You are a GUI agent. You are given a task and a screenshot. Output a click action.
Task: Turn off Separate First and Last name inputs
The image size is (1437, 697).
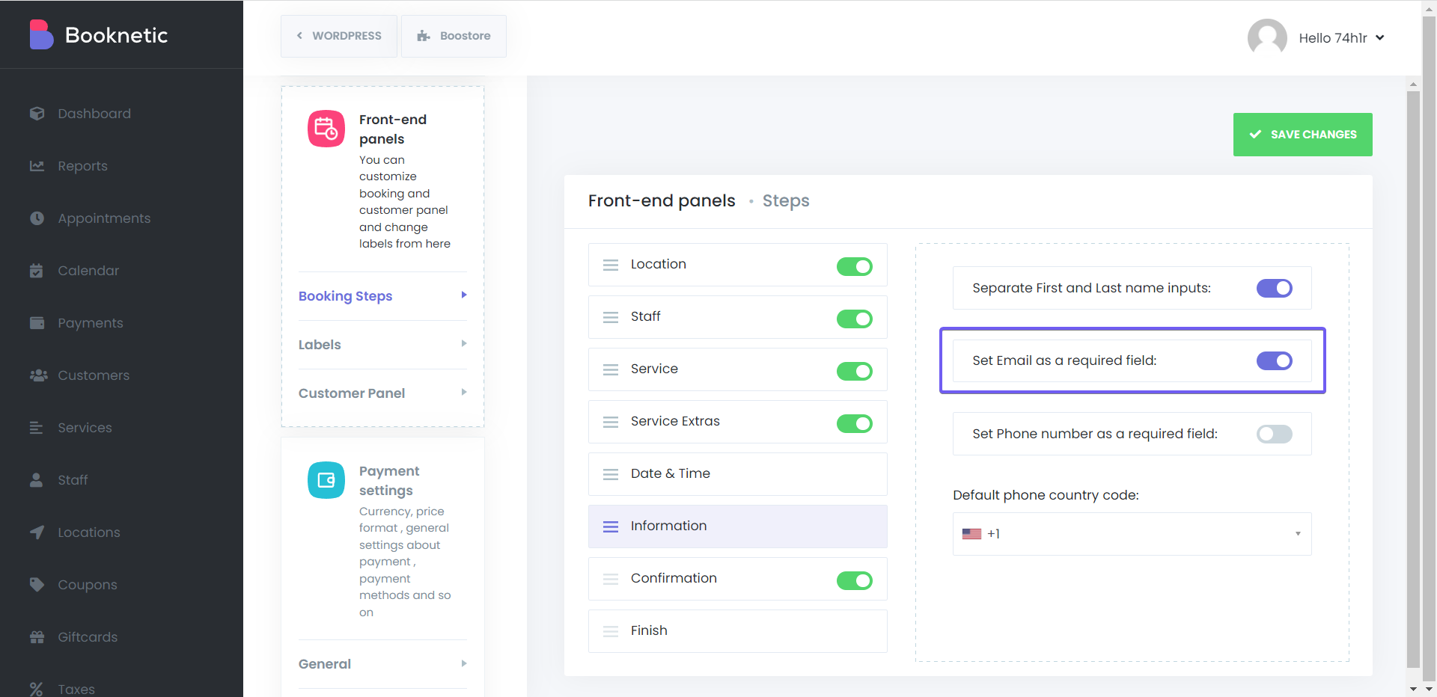click(1274, 288)
